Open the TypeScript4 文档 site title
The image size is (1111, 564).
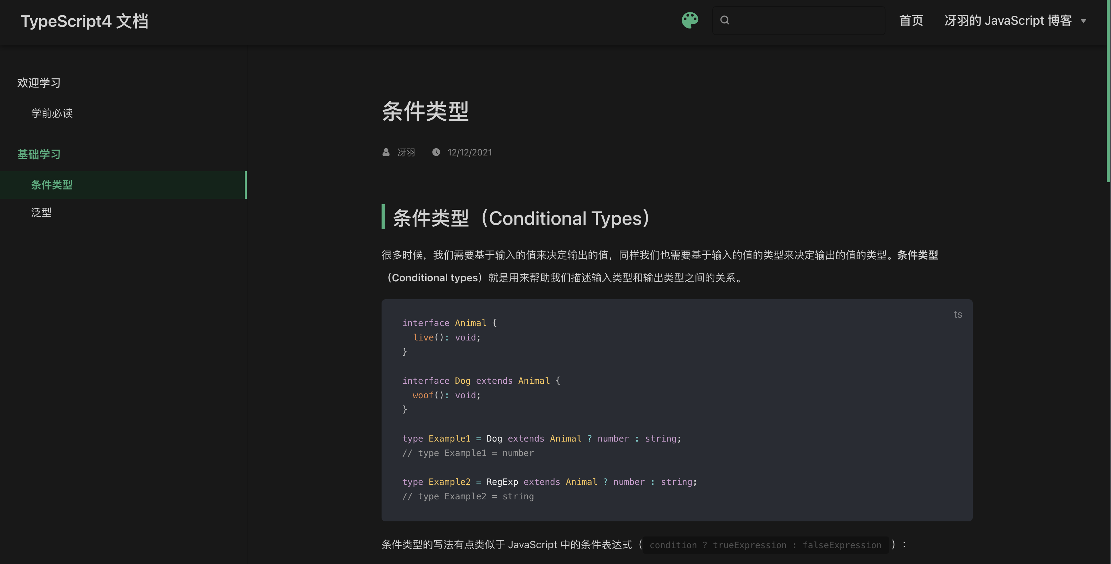85,21
